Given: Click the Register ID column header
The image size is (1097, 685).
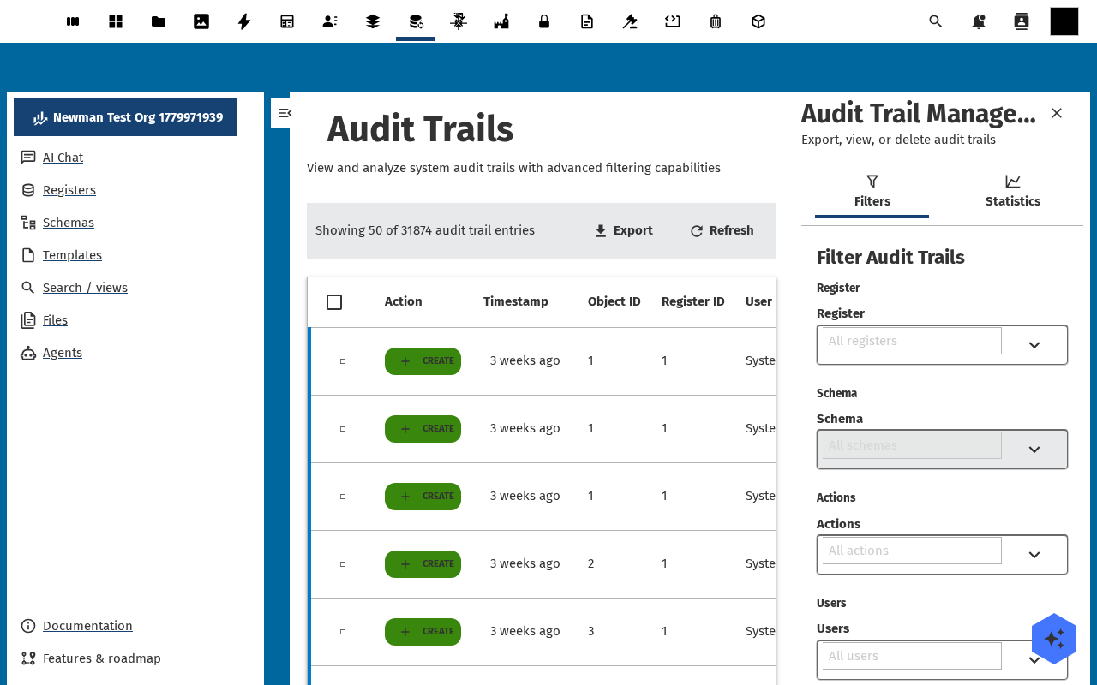Looking at the screenshot, I should pyautogui.click(x=692, y=301).
